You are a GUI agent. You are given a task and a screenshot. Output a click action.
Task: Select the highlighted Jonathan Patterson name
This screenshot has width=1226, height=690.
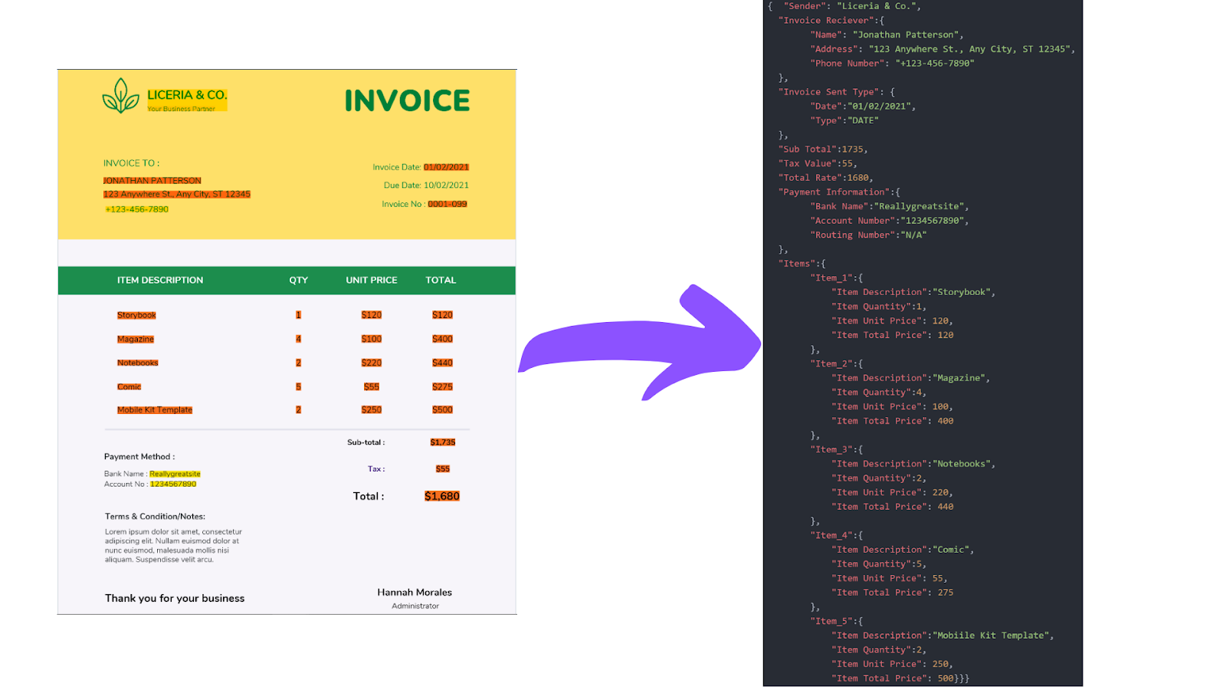pyautogui.click(x=152, y=180)
